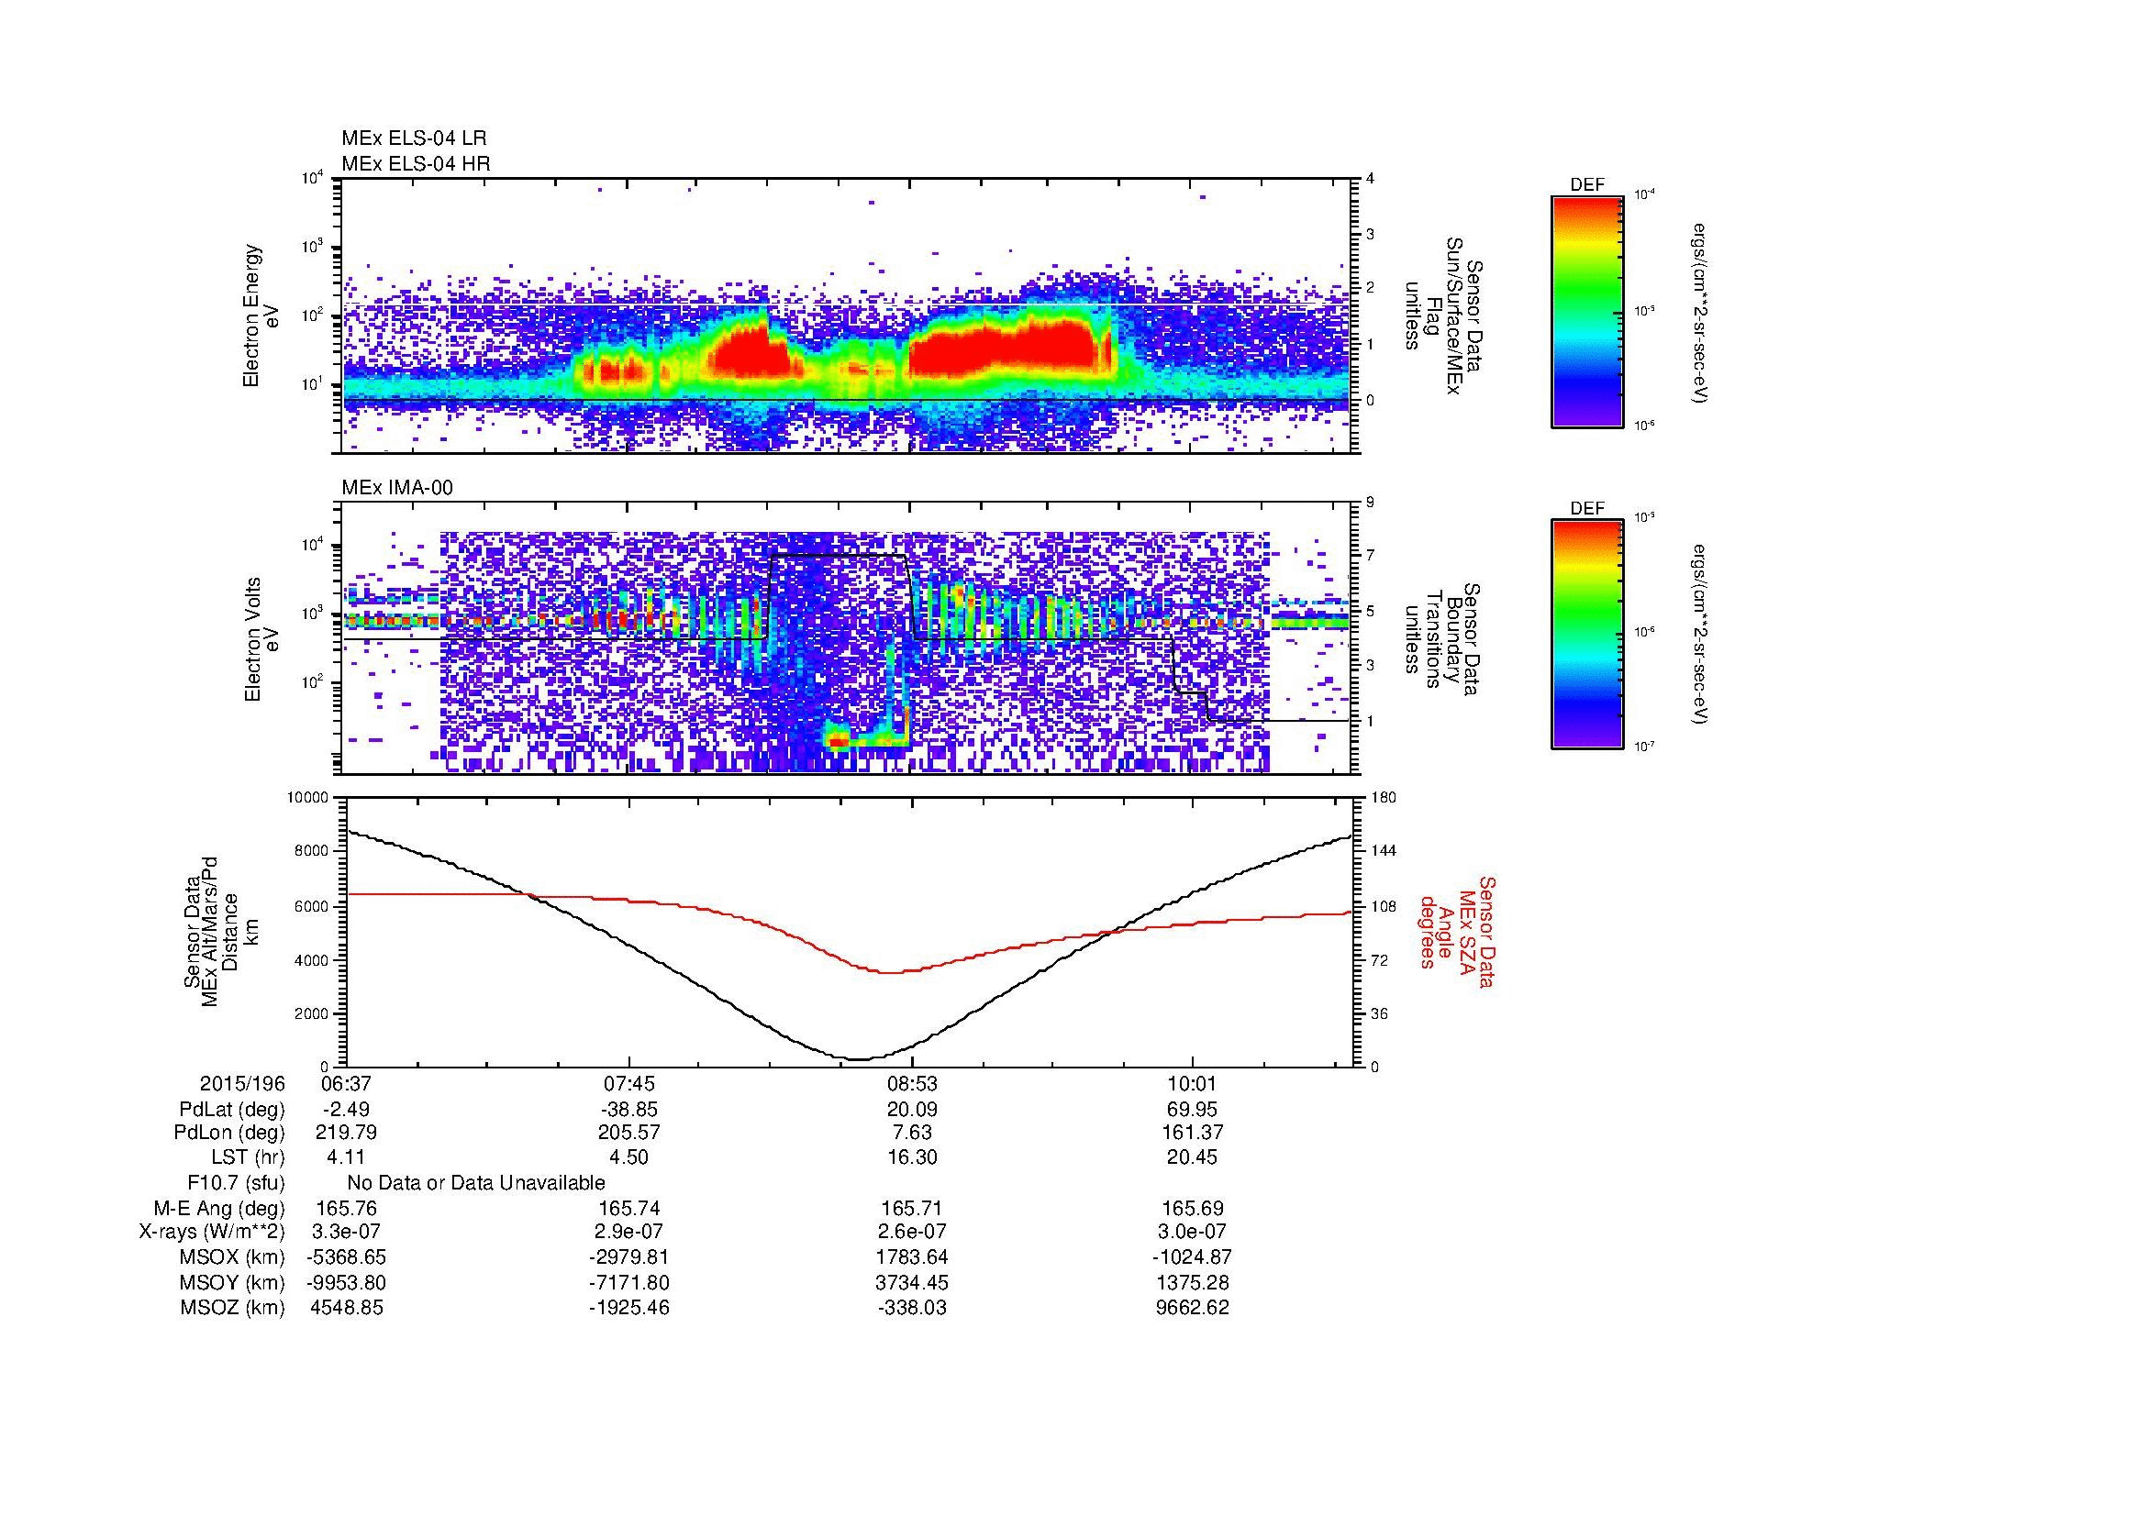
Task: Click the 'PdLon (deg)' row label
Action: [230, 1133]
